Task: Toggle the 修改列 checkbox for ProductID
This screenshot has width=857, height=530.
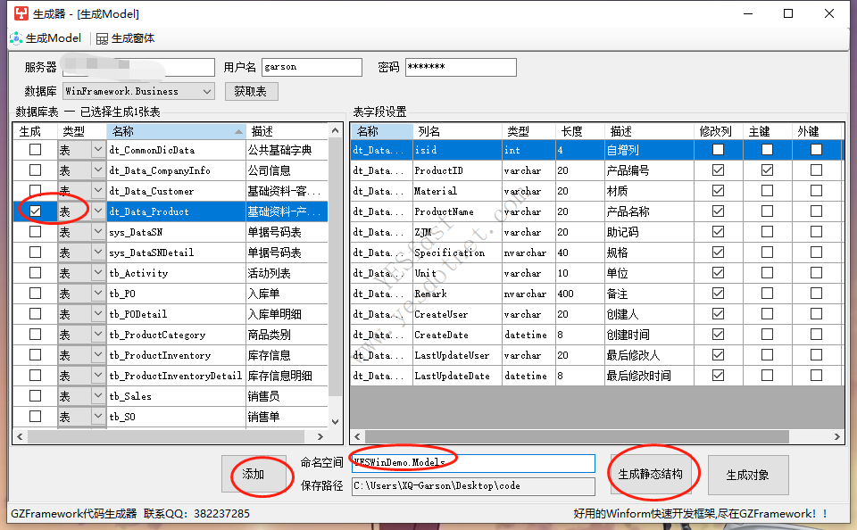Action: coord(718,170)
